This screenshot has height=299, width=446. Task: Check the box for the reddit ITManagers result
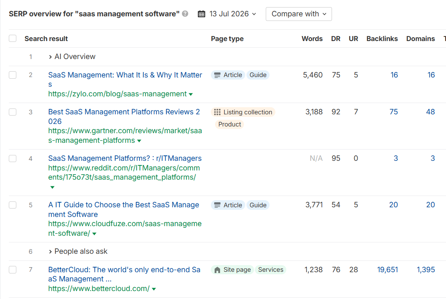coord(13,158)
